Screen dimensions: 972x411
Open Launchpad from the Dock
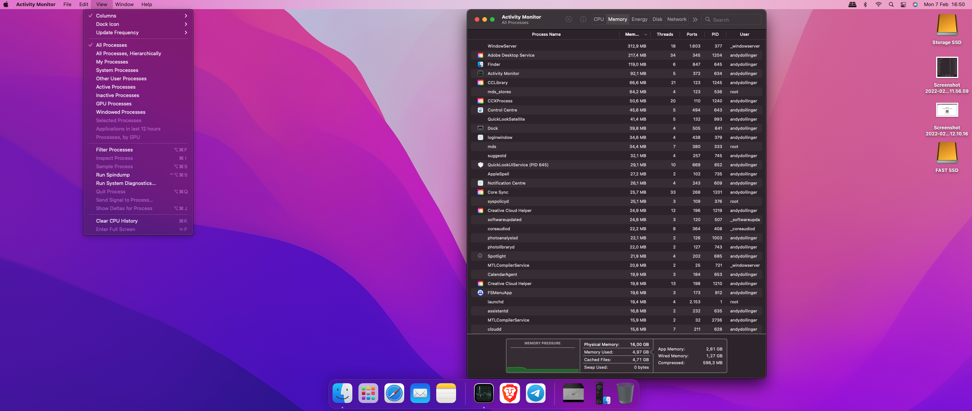tap(368, 393)
